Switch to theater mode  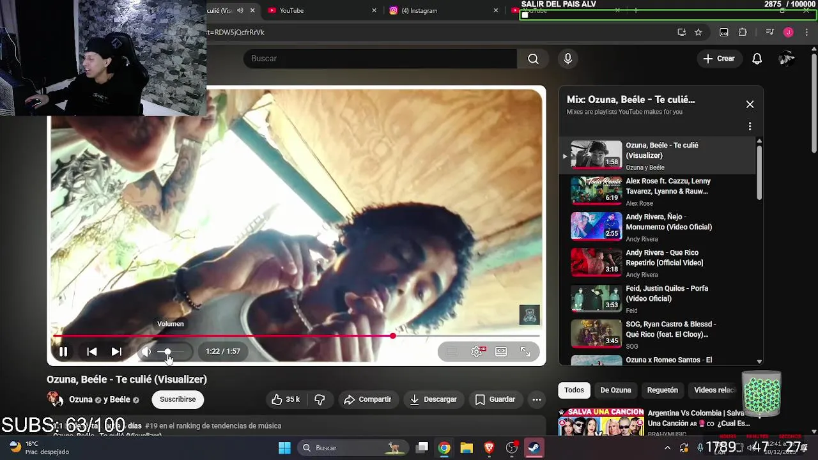tap(501, 351)
